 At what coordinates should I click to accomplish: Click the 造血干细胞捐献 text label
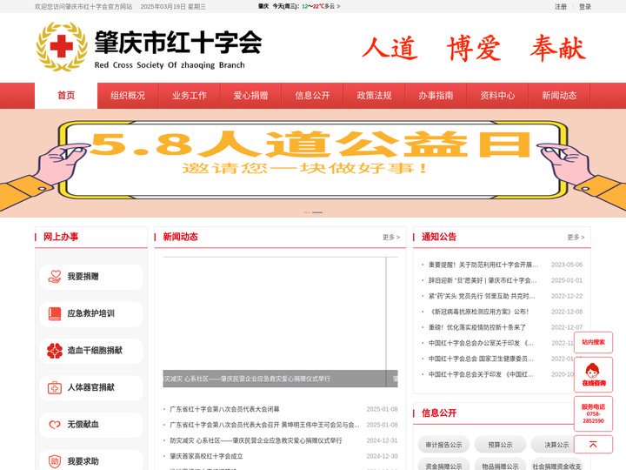95,351
